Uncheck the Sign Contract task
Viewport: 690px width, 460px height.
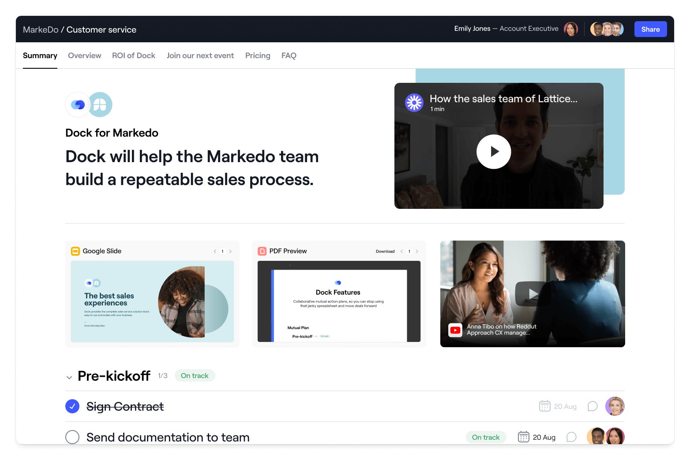click(72, 406)
